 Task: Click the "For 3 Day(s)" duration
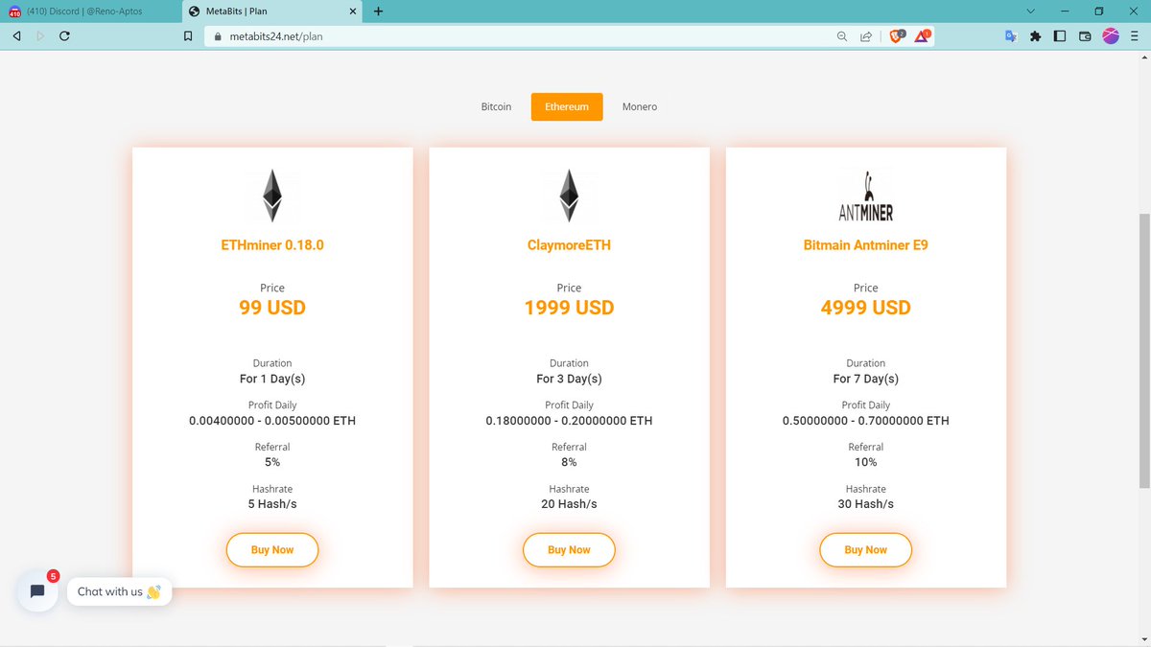(569, 379)
